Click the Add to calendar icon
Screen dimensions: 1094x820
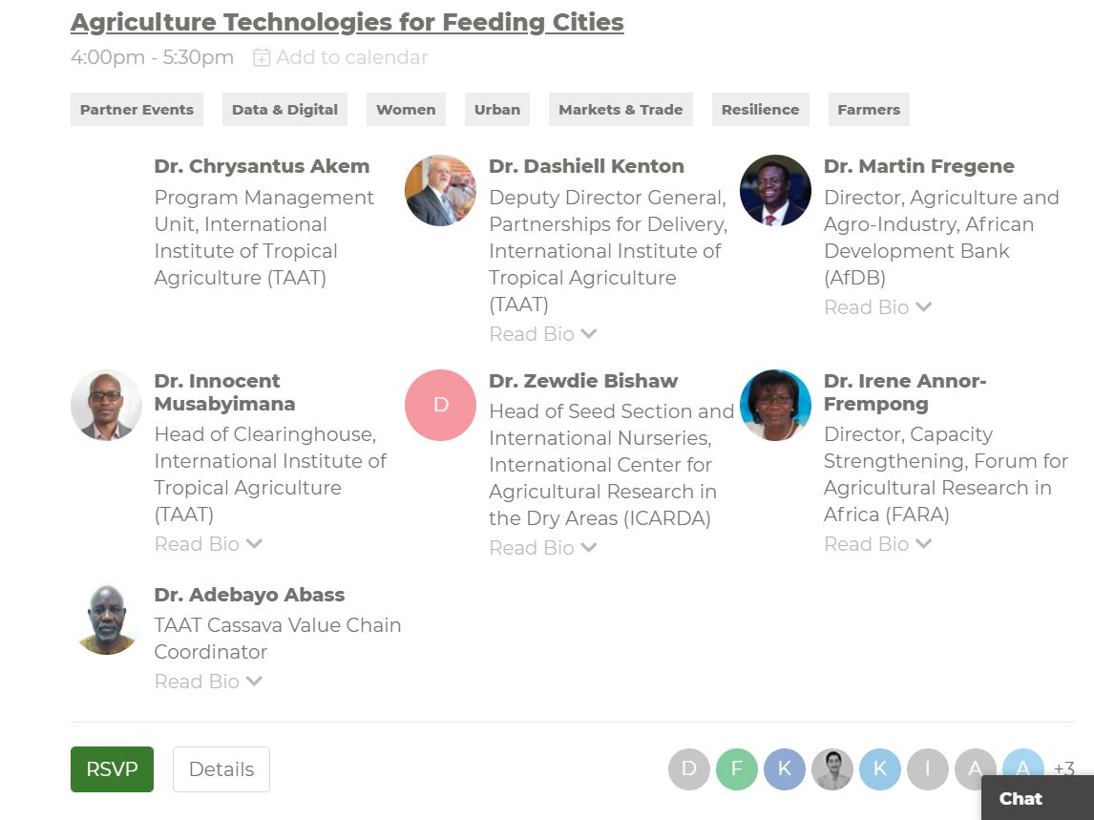tap(262, 58)
